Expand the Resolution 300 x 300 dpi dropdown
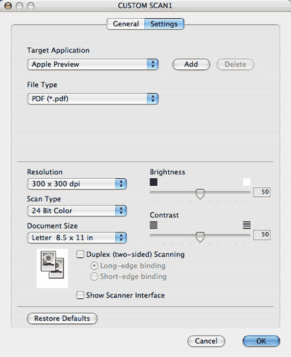 coord(77,184)
